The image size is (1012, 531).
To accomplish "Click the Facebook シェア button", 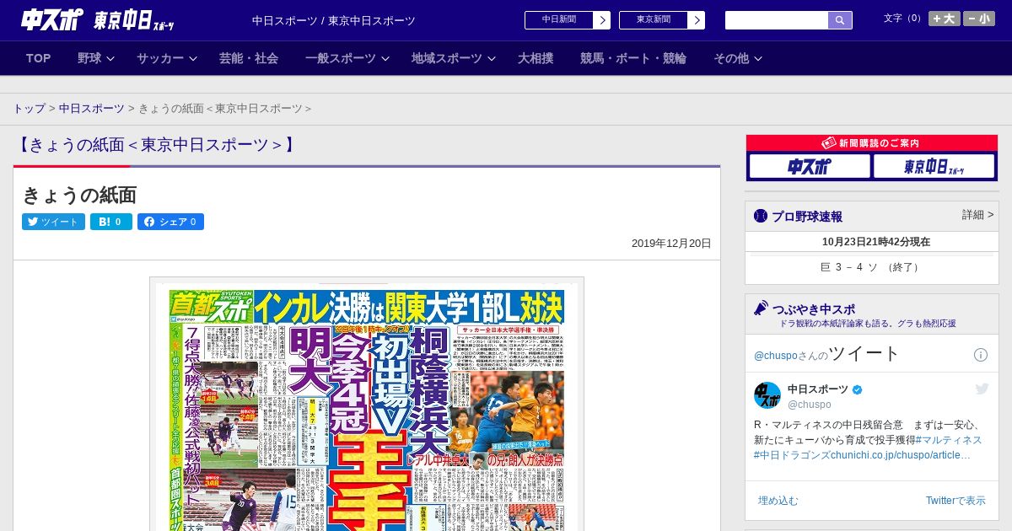I will point(170,222).
